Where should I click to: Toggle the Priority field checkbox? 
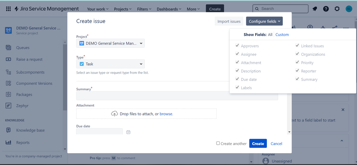297,62
